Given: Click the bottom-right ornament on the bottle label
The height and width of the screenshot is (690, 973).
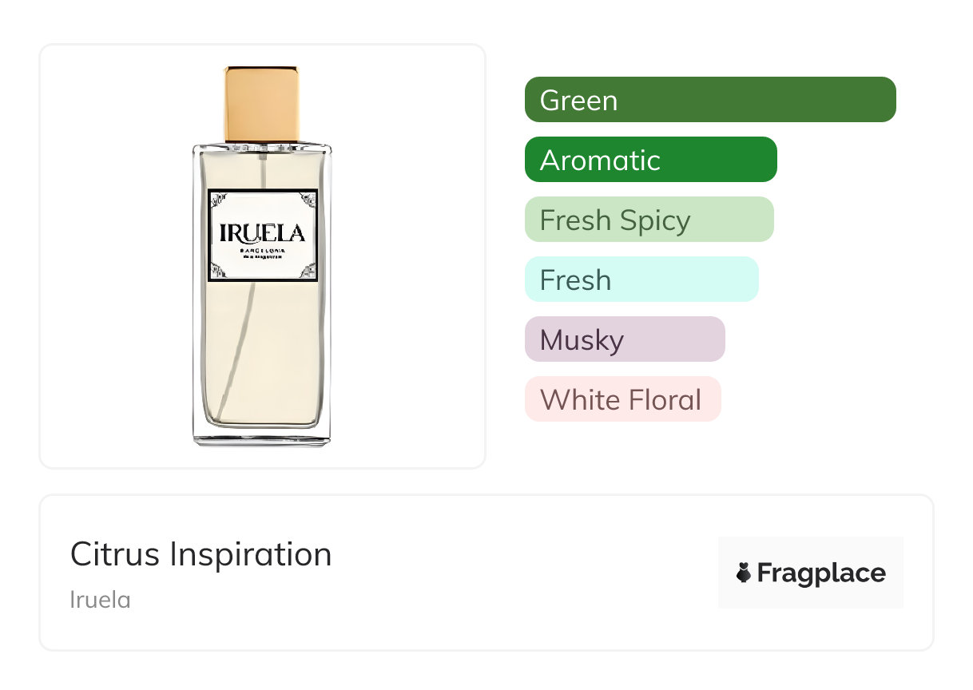Looking at the screenshot, I should coord(308,271).
